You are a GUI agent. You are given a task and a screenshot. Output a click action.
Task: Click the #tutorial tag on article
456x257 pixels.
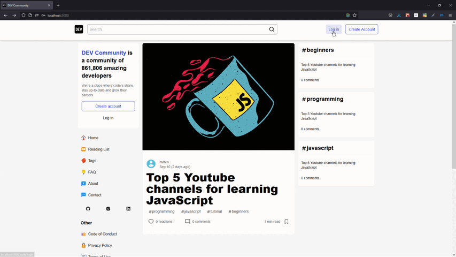(x=214, y=211)
